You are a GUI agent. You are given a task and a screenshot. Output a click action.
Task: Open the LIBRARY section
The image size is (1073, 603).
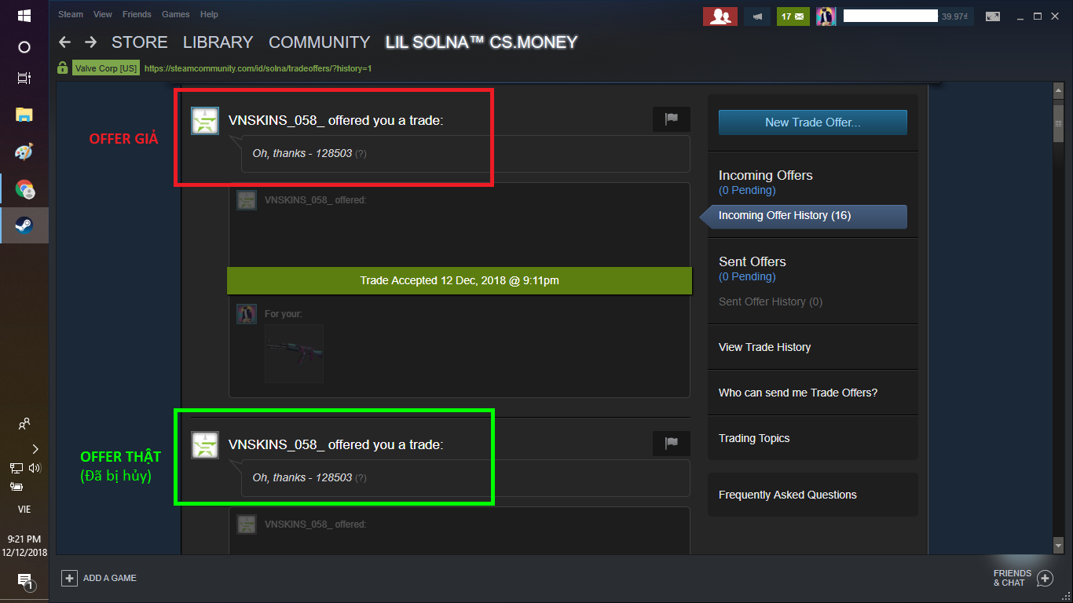tap(218, 42)
